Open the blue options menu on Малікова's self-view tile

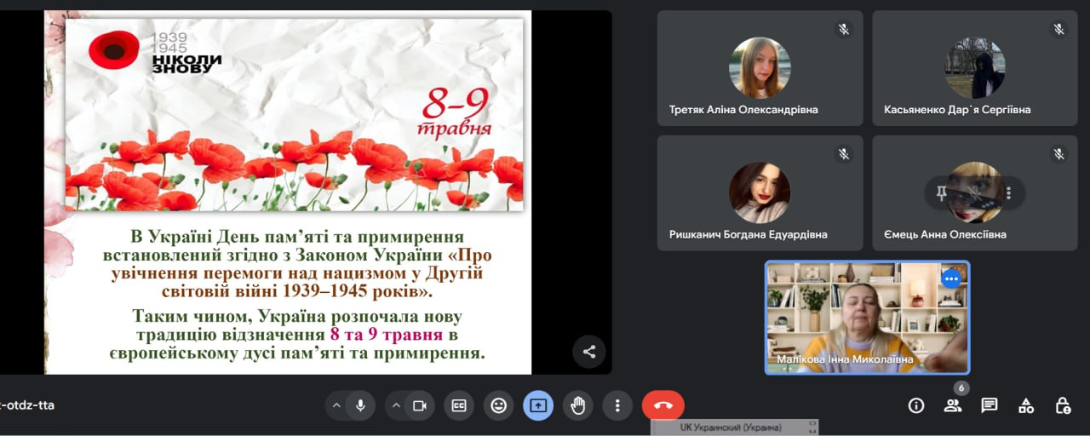(x=951, y=278)
